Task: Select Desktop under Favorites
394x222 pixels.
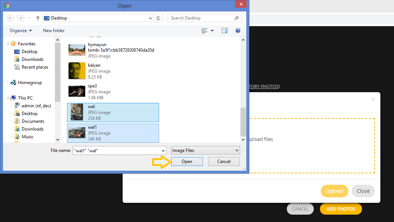Action: 29,52
